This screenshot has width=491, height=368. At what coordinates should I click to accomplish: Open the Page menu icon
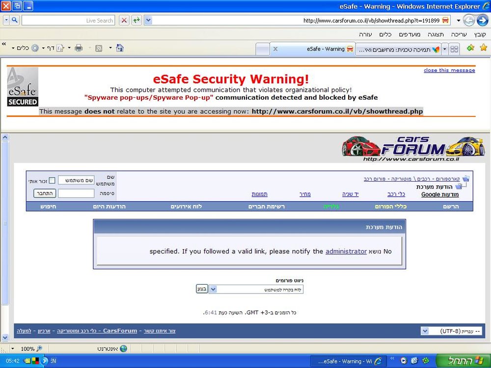click(60, 48)
